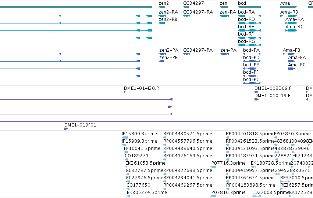This screenshot has width=313, height=198.
Task: Select the zen2 gene label
Action: pos(163,3)
